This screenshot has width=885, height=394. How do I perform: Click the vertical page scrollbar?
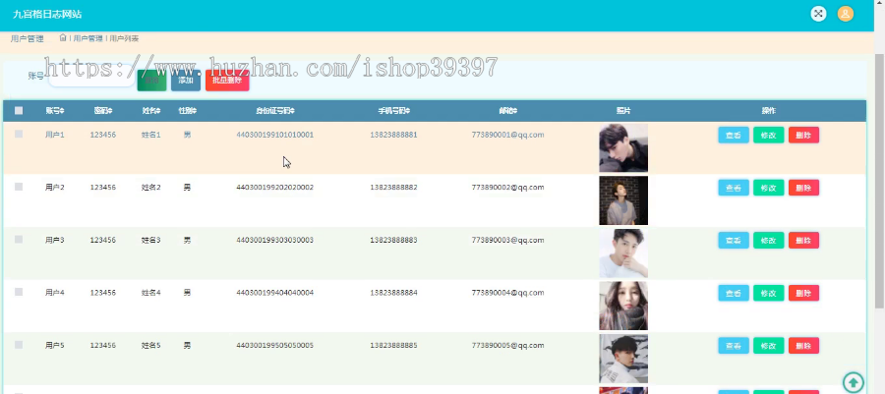[x=879, y=181]
